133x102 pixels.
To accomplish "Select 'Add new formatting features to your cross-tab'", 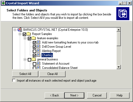I will 70,42.
